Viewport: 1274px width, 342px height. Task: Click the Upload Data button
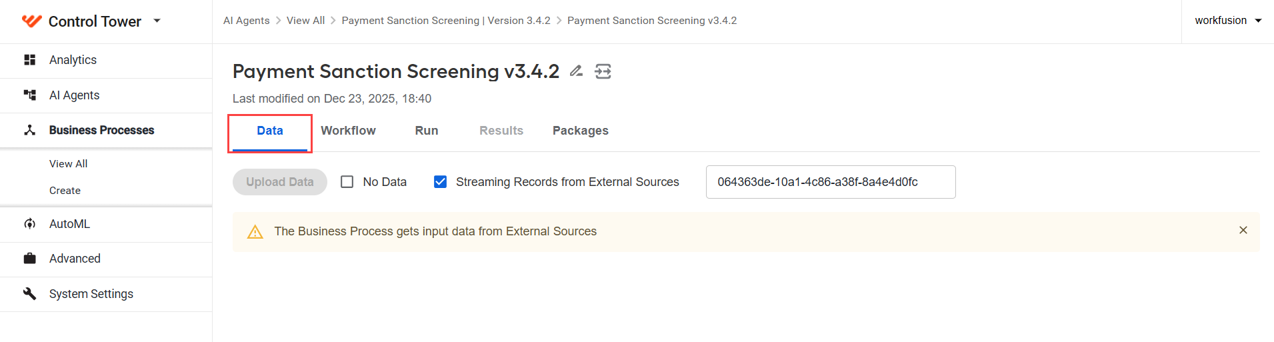pyautogui.click(x=280, y=182)
